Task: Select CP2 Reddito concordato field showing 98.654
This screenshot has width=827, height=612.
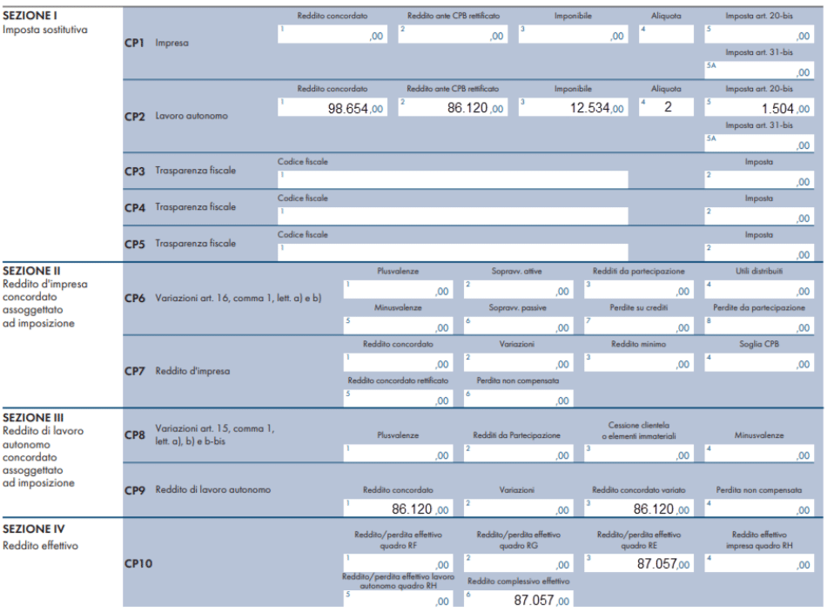Action: click(332, 108)
